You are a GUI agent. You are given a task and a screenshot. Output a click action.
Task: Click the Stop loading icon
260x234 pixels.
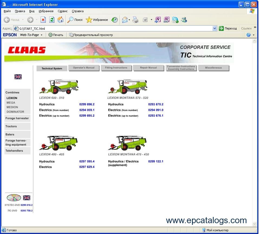43,20
